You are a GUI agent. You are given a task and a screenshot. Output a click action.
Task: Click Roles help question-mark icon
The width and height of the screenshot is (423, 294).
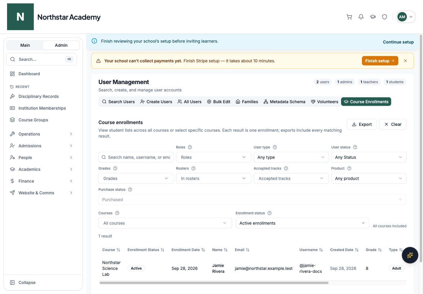(x=190, y=147)
